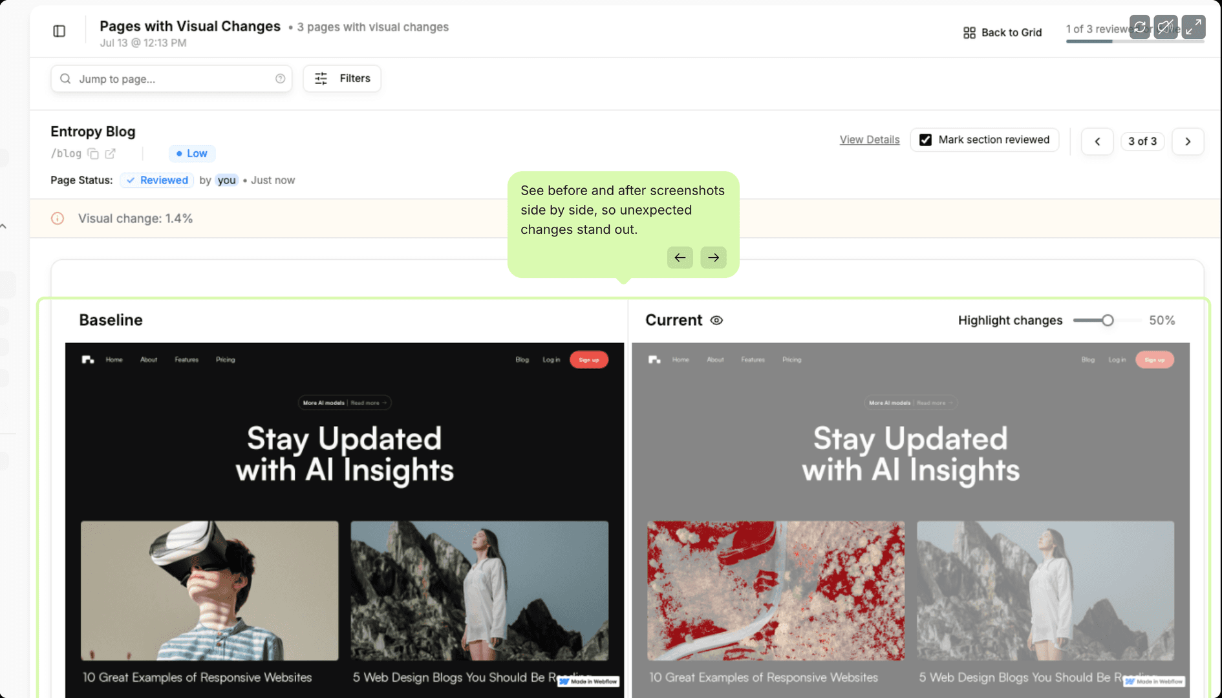The width and height of the screenshot is (1222, 698).
Task: Click the Reviewed page status badge
Action: tap(157, 180)
